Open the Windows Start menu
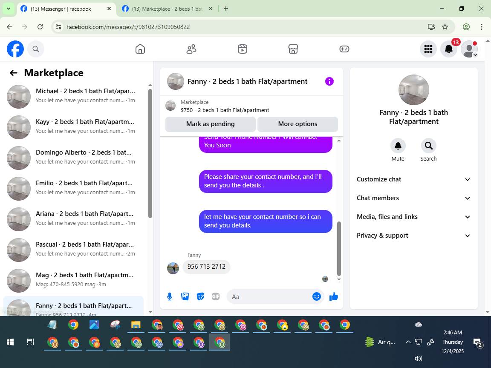491x368 pixels. (x=10, y=342)
